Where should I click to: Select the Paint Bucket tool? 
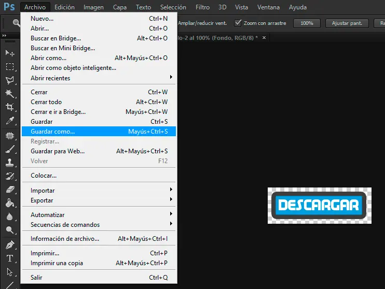tap(10, 203)
